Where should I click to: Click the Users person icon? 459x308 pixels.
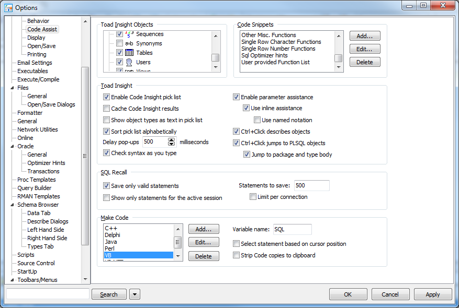pos(129,62)
